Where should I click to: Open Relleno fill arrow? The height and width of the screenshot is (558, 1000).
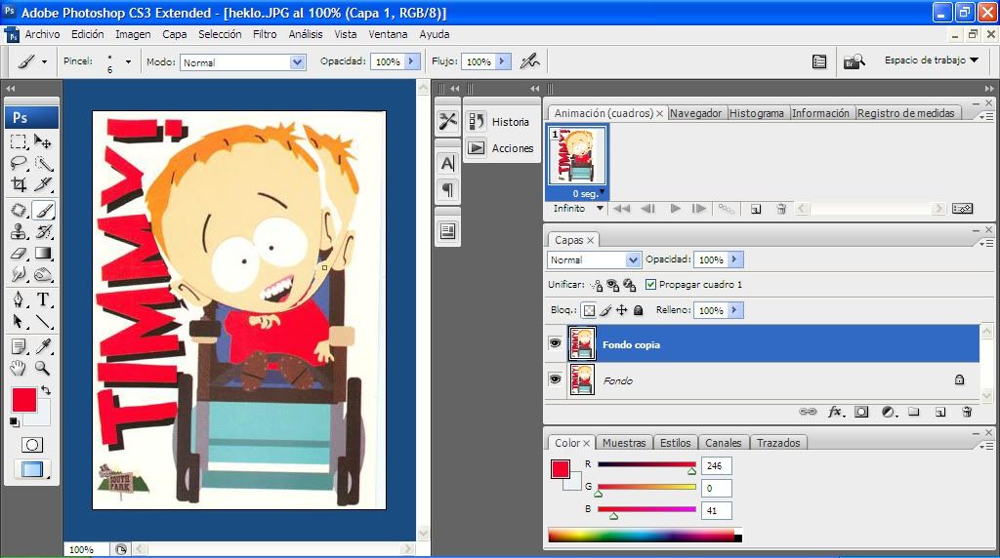pos(734,310)
